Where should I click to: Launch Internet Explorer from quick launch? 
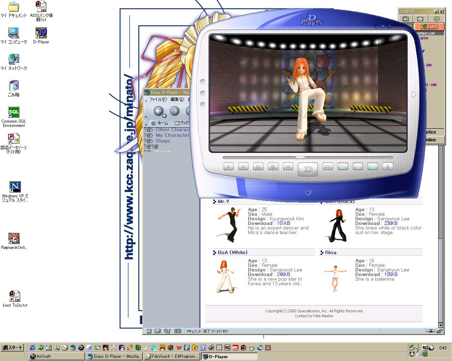[x=32, y=348]
